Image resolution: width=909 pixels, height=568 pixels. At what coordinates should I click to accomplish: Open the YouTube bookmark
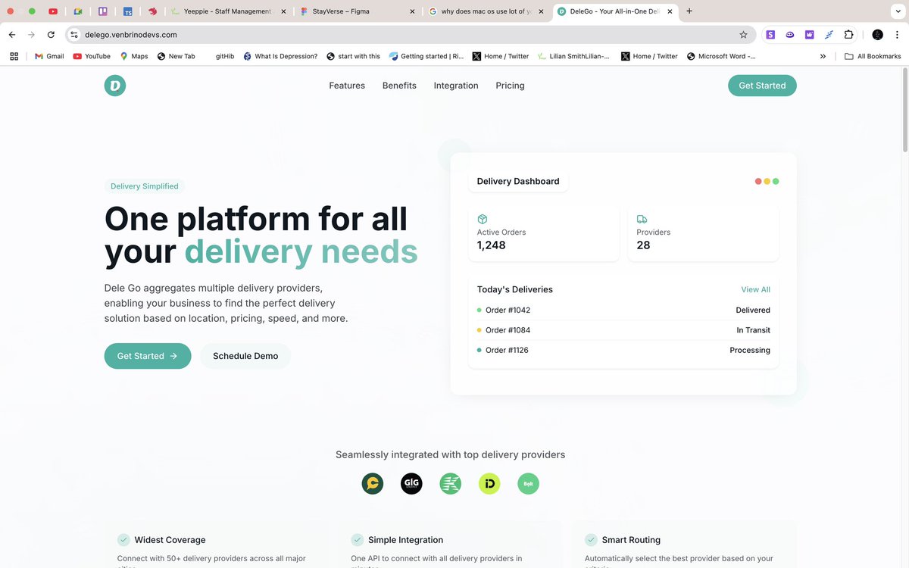[x=92, y=56]
